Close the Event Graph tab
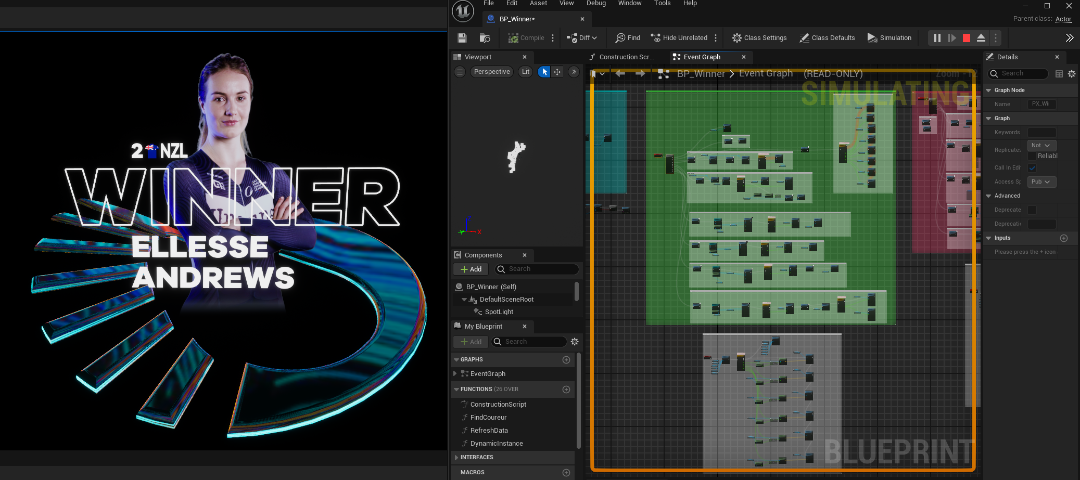Image resolution: width=1080 pixels, height=480 pixels. click(744, 57)
